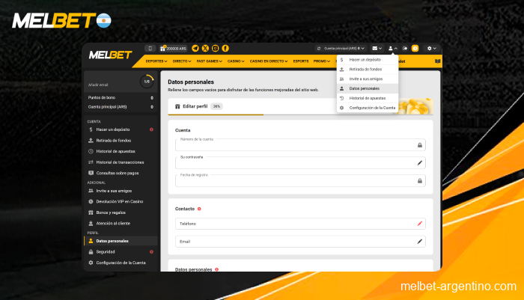The height and width of the screenshot is (300, 524).
Task: Click pencil icon in Email field
Action: point(420,242)
